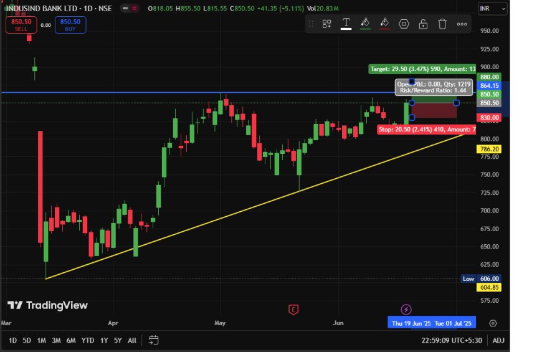
Task: Click the earnings E marker on timeline
Action: point(293,310)
